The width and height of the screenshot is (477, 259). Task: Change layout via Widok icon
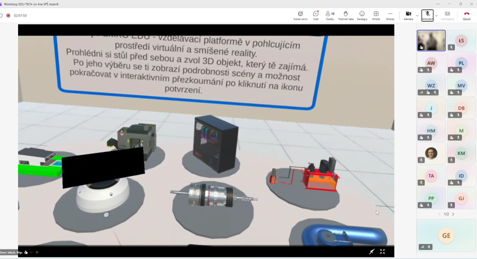376,16
